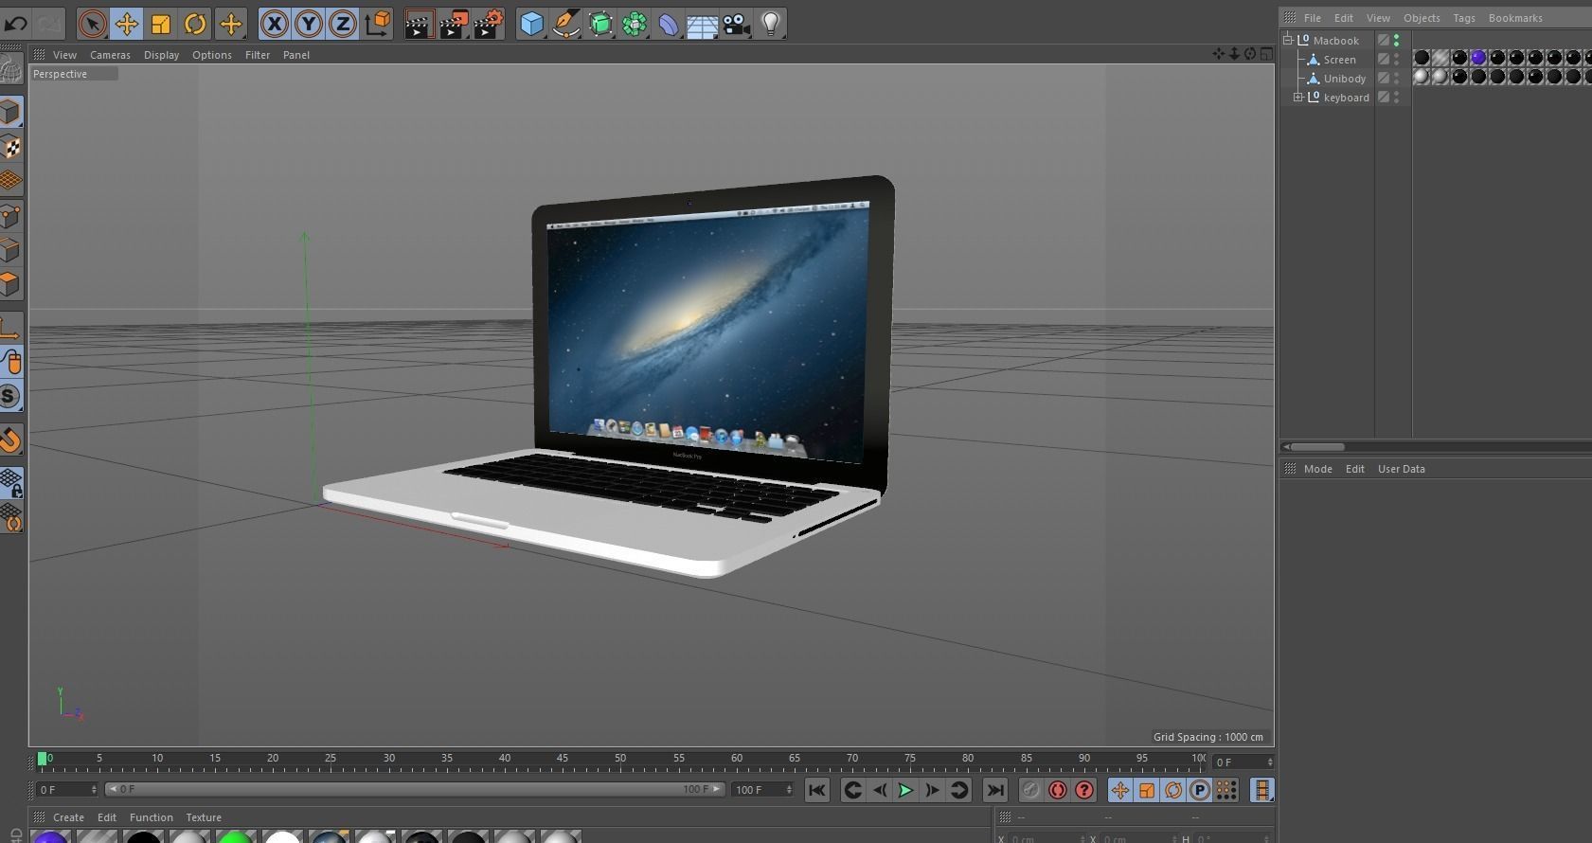The image size is (1592, 843).
Task: Open Object Manager Bookmarks menu
Action: (x=1515, y=18)
